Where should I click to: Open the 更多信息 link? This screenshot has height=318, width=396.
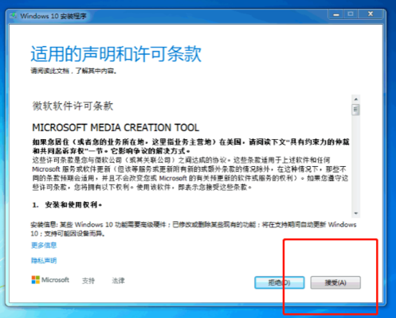pyautogui.click(x=44, y=245)
